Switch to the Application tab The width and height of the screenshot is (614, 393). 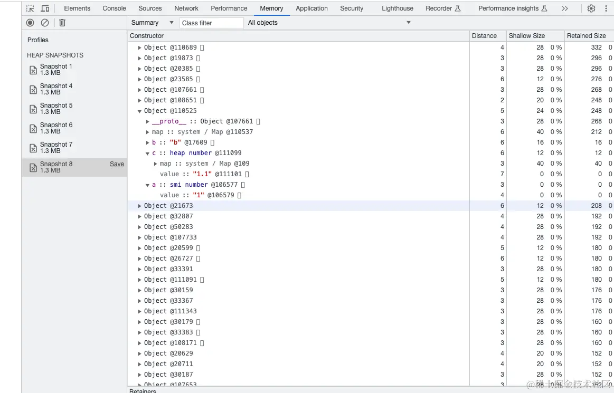311,8
